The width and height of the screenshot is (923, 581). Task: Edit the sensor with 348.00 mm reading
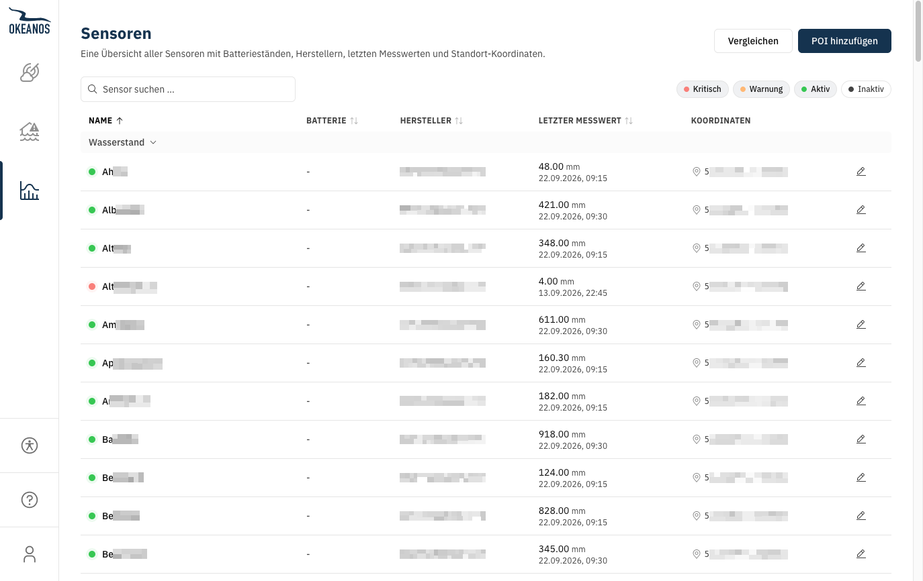pos(861,248)
